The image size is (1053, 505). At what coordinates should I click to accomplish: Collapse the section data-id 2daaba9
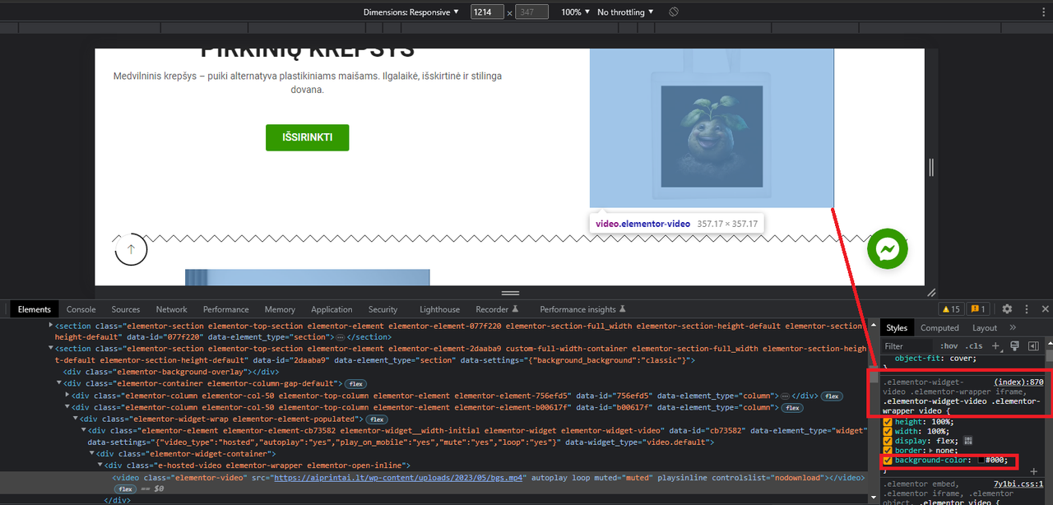(51, 349)
